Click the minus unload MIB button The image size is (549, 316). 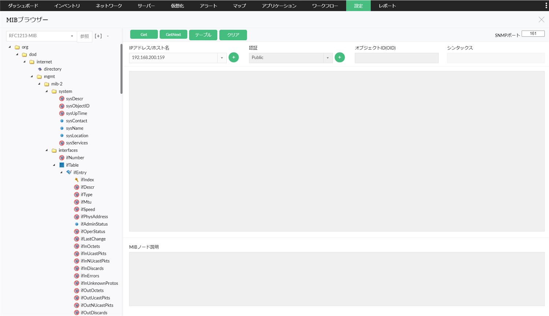click(108, 36)
